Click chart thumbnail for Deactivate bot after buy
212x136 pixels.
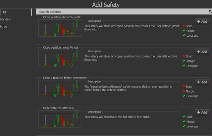coord(60,119)
